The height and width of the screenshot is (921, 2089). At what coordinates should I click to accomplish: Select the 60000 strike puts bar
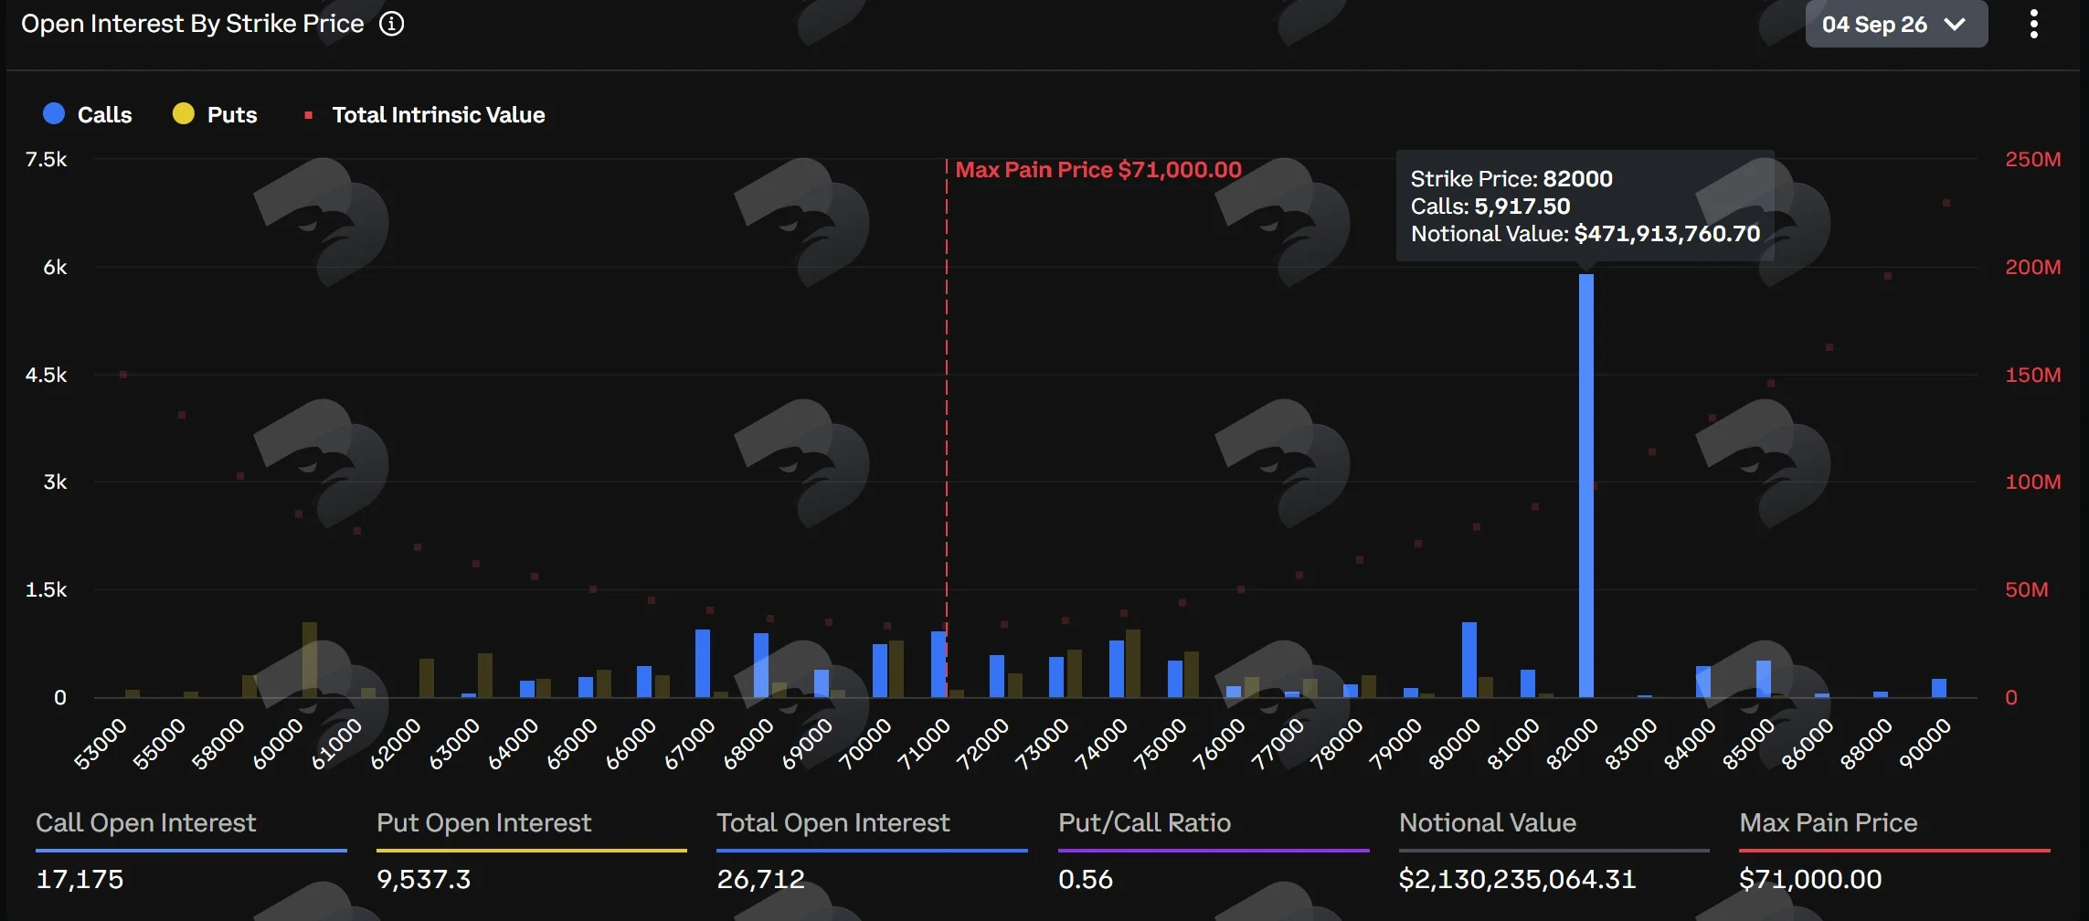click(x=310, y=660)
